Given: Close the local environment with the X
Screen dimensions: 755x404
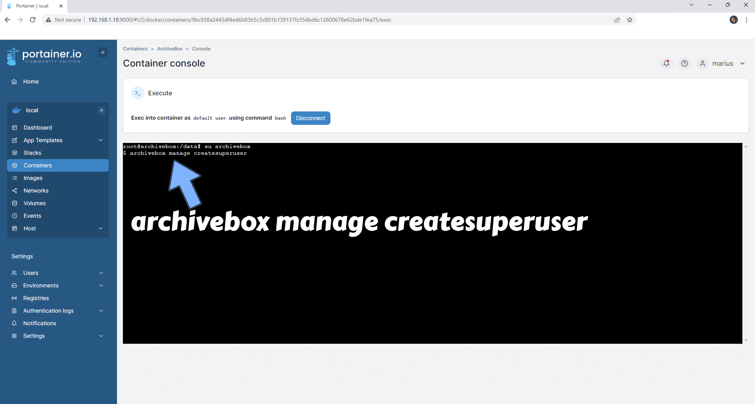Looking at the screenshot, I should (102, 110).
